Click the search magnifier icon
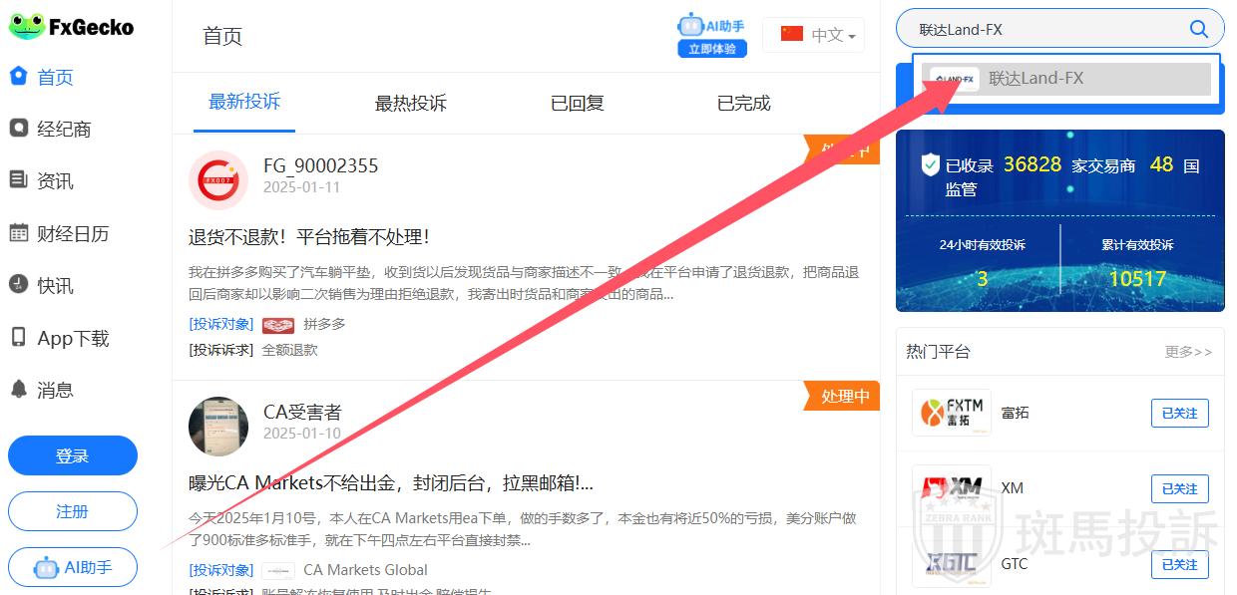 pyautogui.click(x=1198, y=29)
